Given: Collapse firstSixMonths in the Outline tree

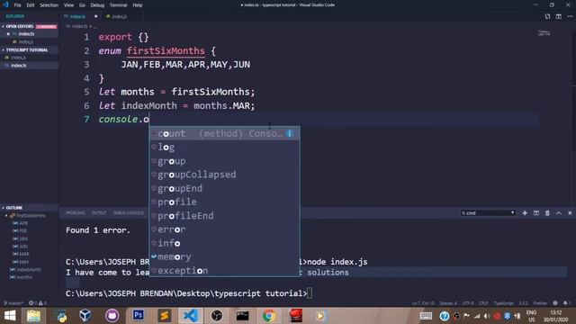Looking at the screenshot, I should point(6,216).
